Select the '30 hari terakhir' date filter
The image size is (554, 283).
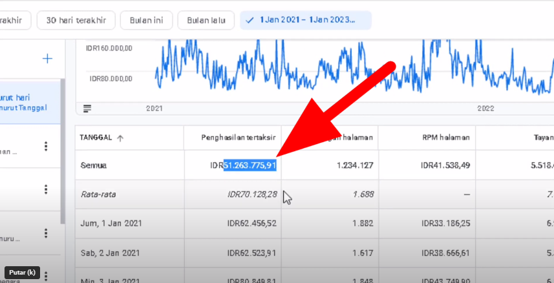(76, 20)
